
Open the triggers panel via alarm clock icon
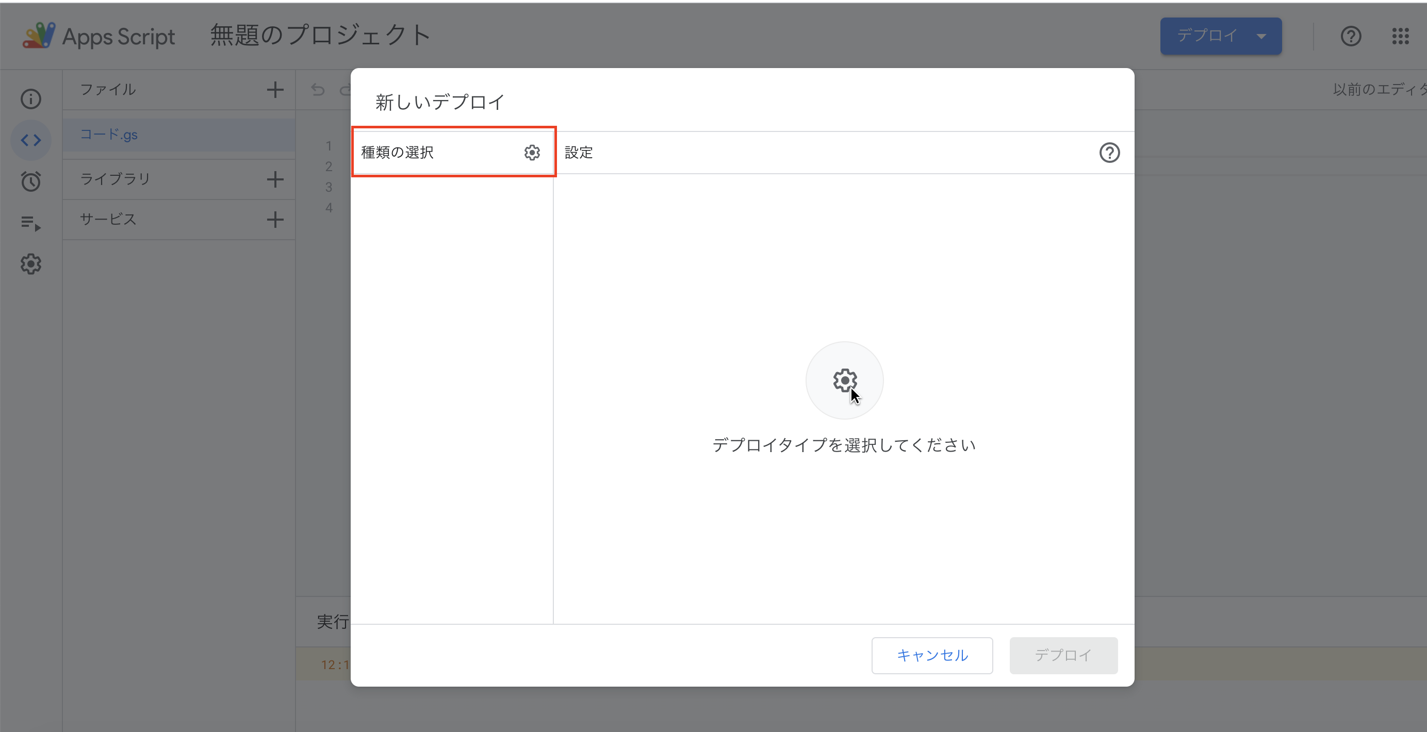tap(30, 181)
